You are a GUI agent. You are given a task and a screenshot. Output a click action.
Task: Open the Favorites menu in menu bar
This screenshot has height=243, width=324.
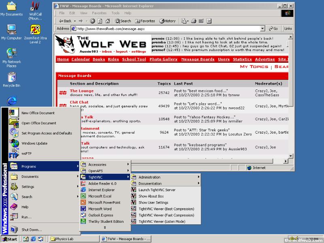pos(99,13)
